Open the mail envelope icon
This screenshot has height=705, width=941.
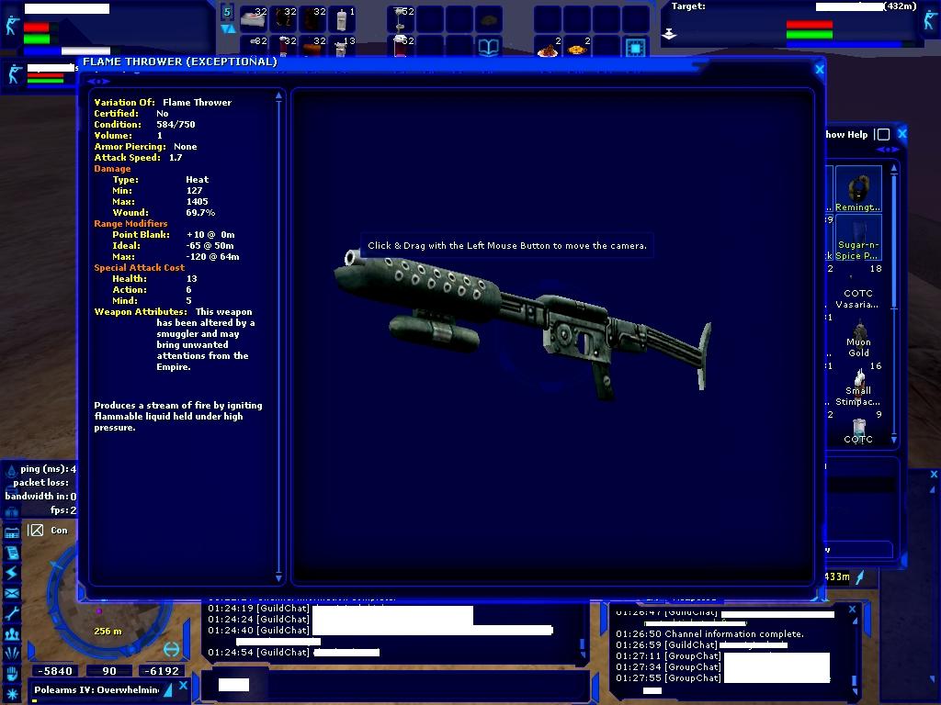coord(11,593)
